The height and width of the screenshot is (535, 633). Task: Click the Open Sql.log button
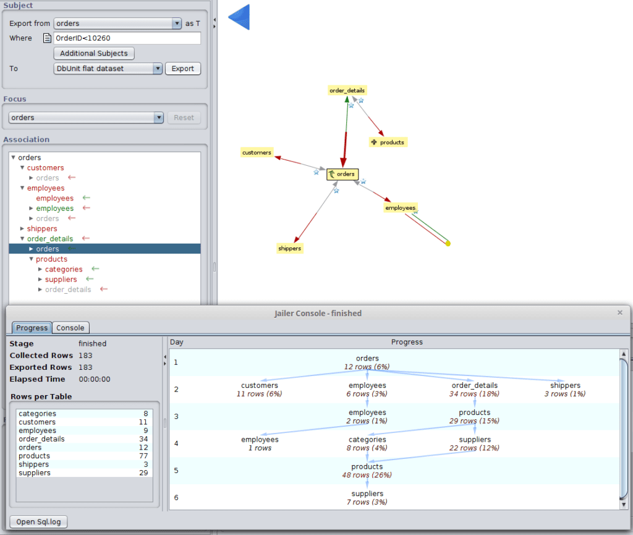click(38, 521)
